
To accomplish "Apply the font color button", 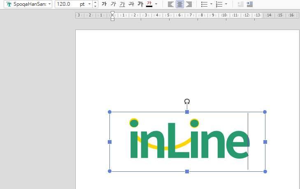I will coord(149,4).
